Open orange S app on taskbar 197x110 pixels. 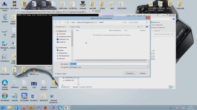point(31,108)
